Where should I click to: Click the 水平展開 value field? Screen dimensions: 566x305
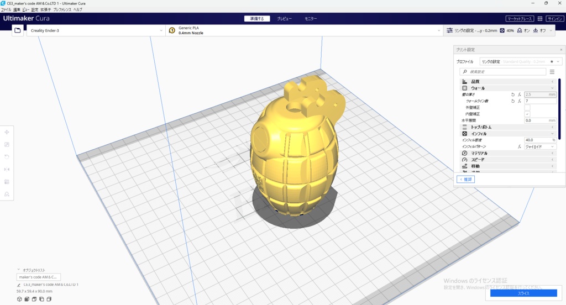pyautogui.click(x=540, y=120)
